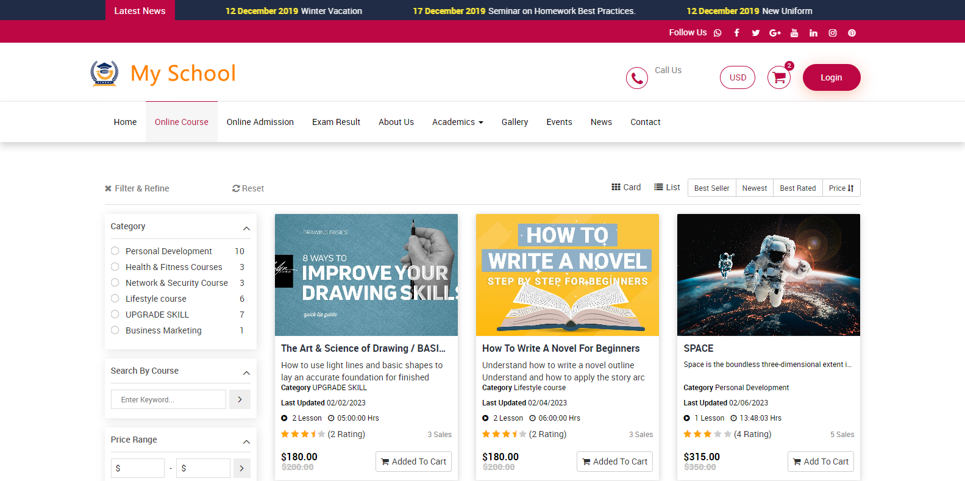Open the Academics dropdown menu
This screenshot has width=965, height=481.
pyautogui.click(x=457, y=122)
